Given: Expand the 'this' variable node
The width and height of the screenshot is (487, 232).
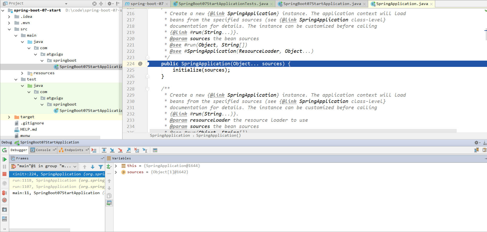Looking at the screenshot, I should click(116, 166).
